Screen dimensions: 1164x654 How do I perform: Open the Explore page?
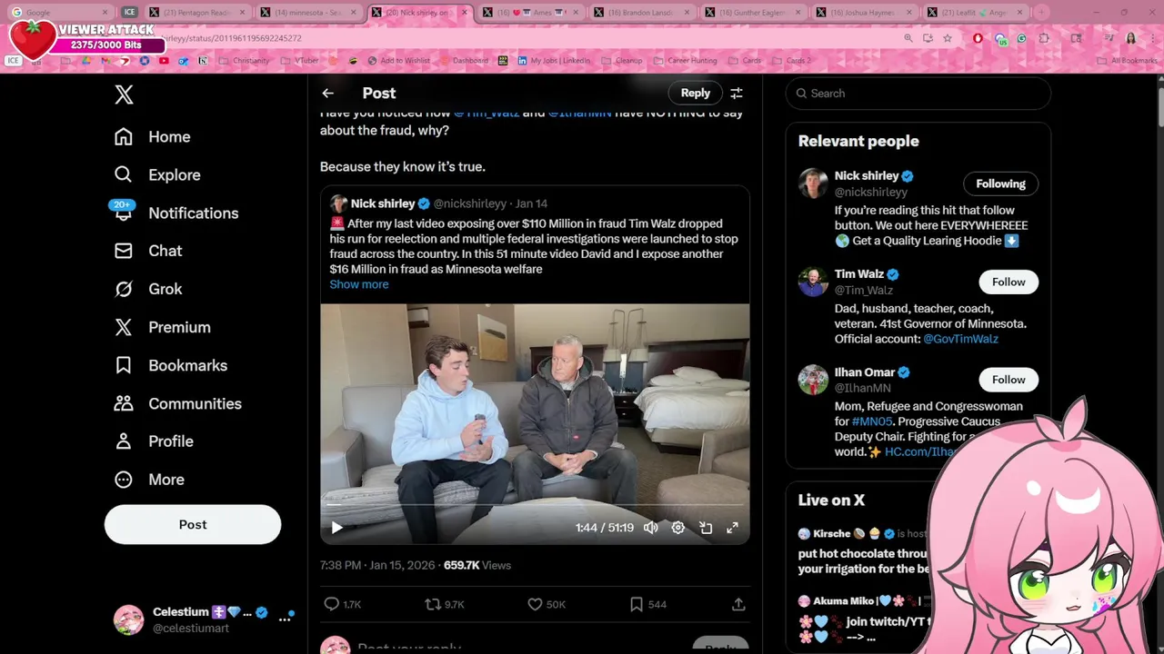tap(156, 174)
